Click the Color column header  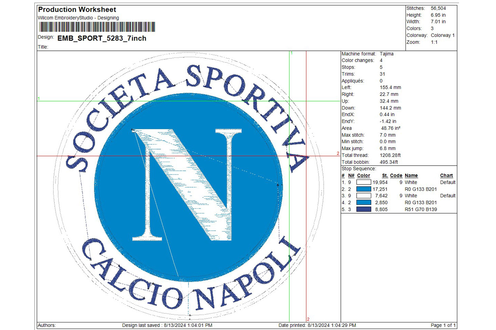coord(363,176)
